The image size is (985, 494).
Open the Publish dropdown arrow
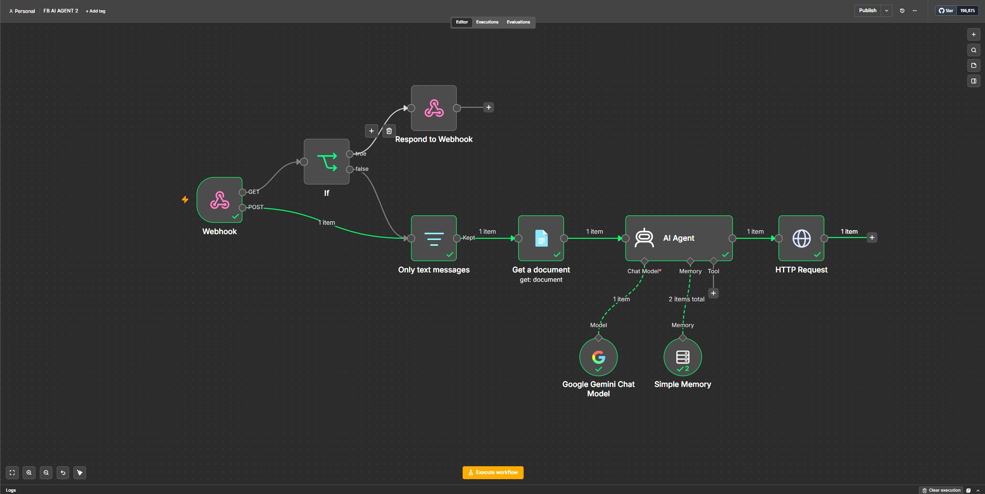(x=887, y=11)
